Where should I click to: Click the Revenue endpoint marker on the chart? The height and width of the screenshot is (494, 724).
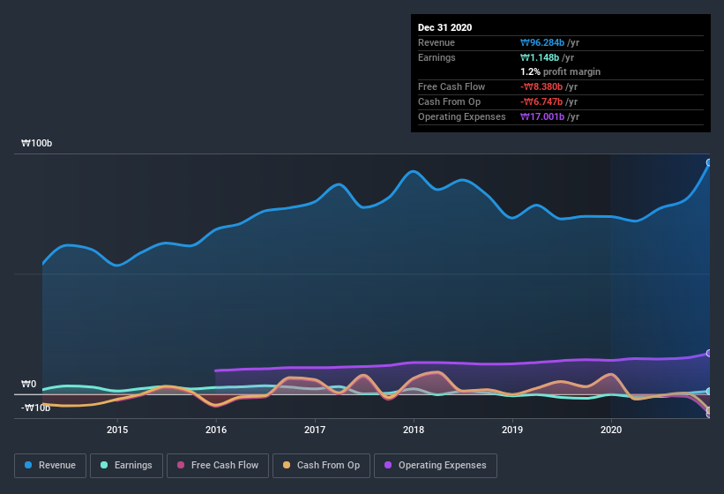(x=709, y=163)
